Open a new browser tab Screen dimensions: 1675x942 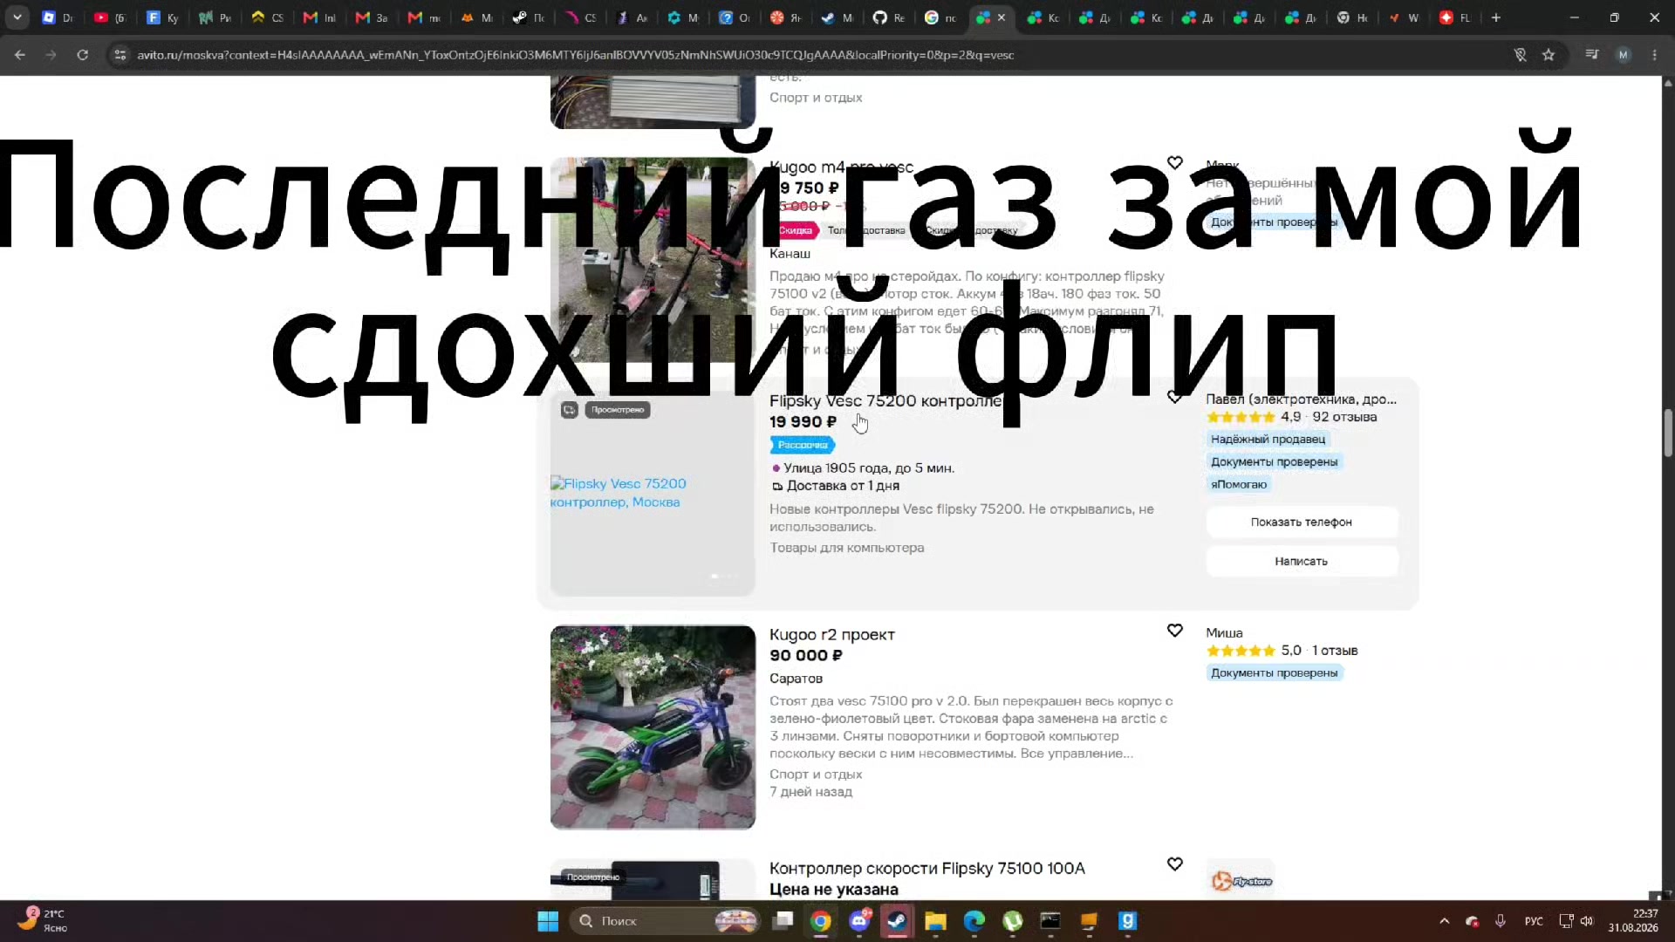pyautogui.click(x=1496, y=17)
